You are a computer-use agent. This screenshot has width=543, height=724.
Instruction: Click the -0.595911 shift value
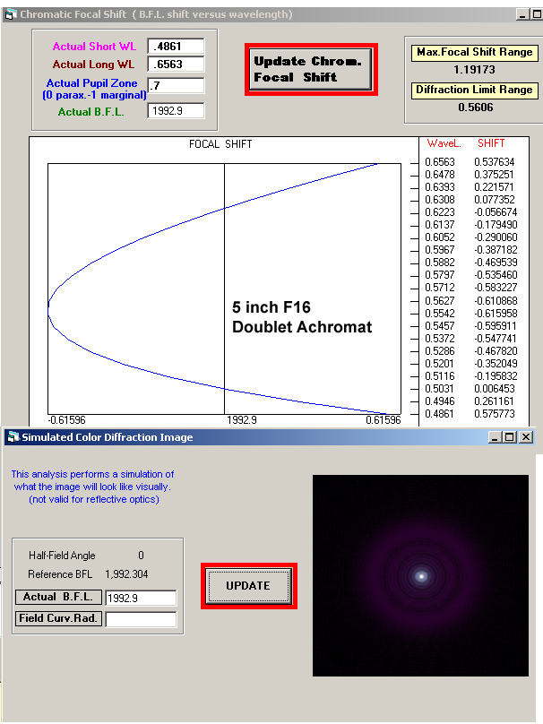[x=496, y=326]
